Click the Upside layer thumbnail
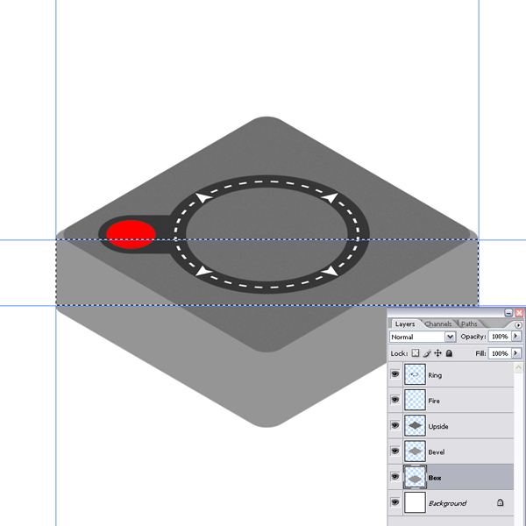This screenshot has height=526, width=526. coord(415,426)
